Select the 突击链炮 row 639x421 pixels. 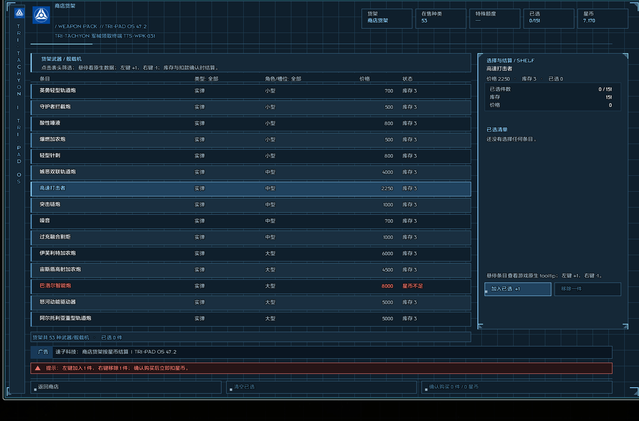(x=251, y=205)
